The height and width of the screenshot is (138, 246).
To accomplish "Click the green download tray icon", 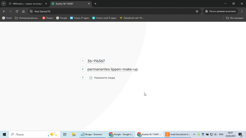I will click(x=199, y=134).
